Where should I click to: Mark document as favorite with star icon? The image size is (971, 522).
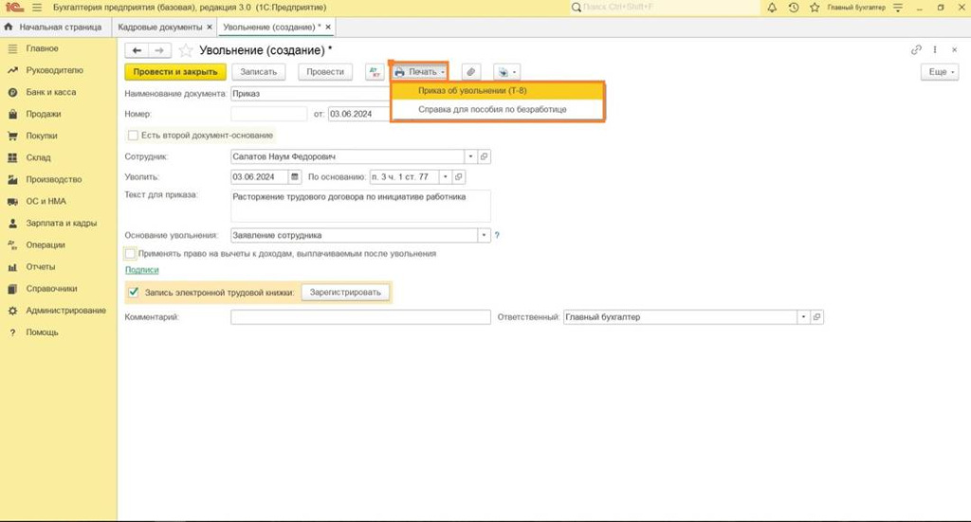(186, 50)
